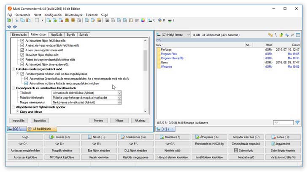This screenshot has height=172, width=308.
Task: Click the Cut scissors icon in toolbar
Action: point(17,20)
